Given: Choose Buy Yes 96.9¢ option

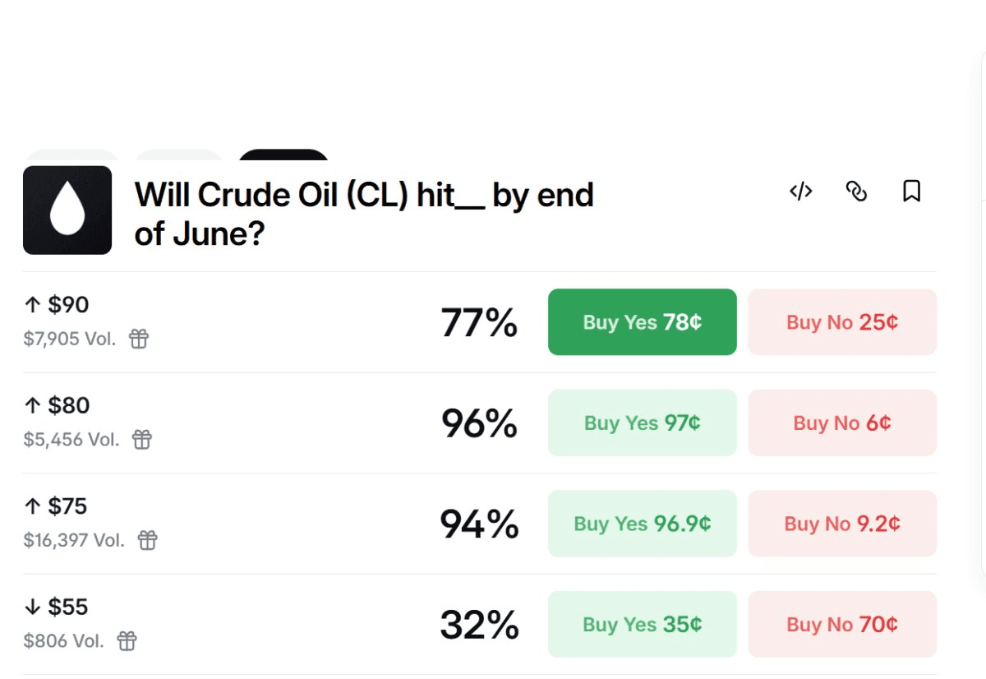Looking at the screenshot, I should pyautogui.click(x=642, y=524).
